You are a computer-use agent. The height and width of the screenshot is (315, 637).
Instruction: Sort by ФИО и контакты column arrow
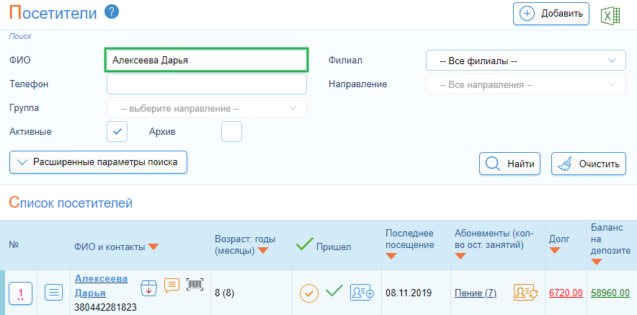(x=153, y=247)
